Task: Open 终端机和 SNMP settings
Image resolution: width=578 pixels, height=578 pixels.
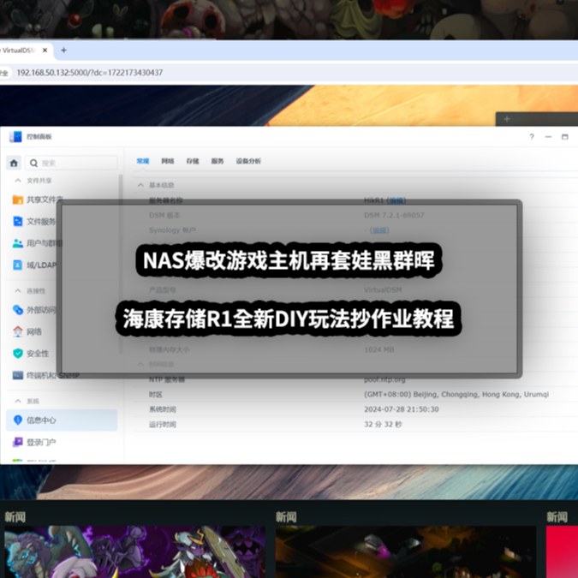Action: (46, 375)
